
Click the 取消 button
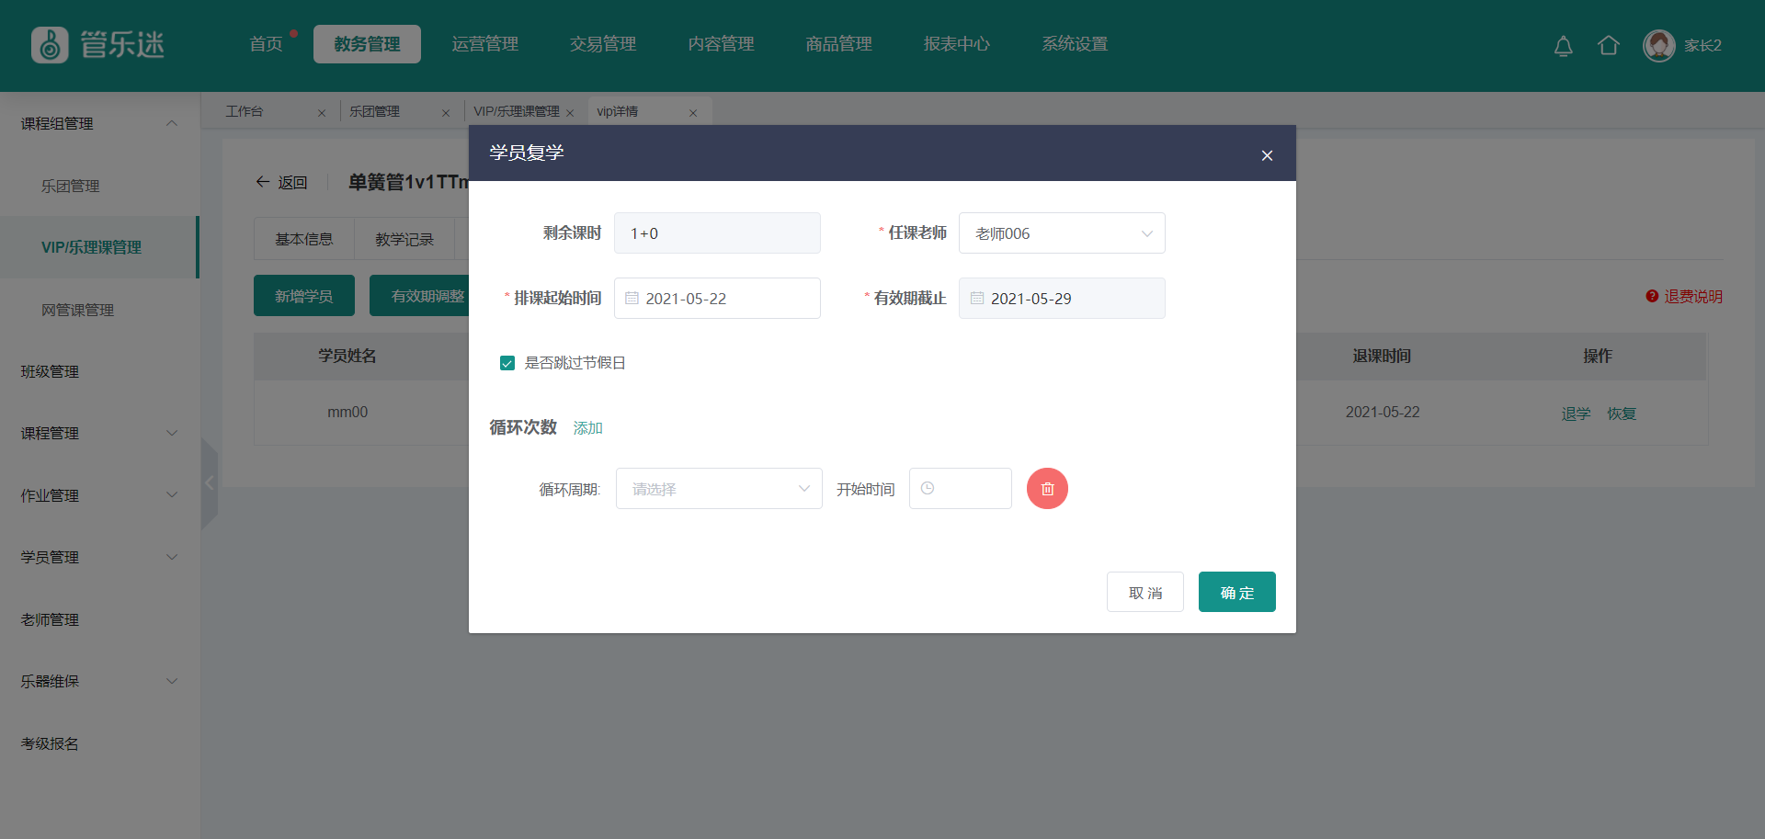(1144, 593)
